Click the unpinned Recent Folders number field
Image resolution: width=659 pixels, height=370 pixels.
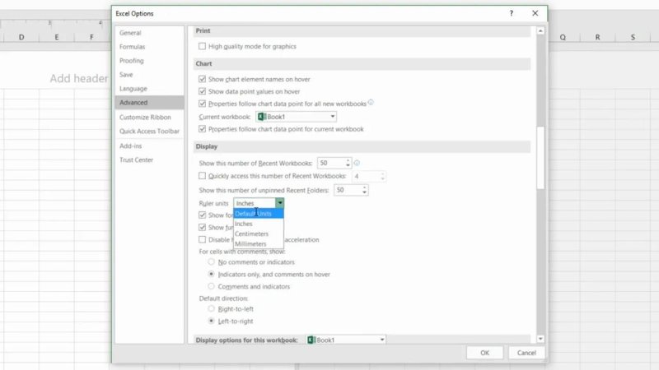click(x=348, y=190)
